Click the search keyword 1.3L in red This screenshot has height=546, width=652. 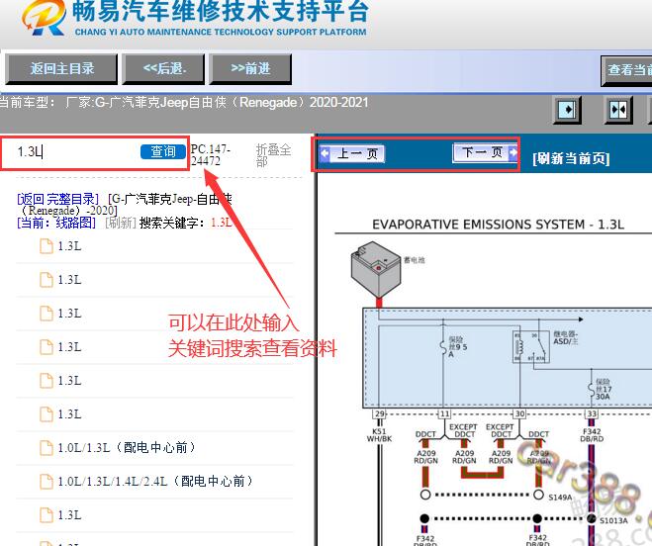222,222
